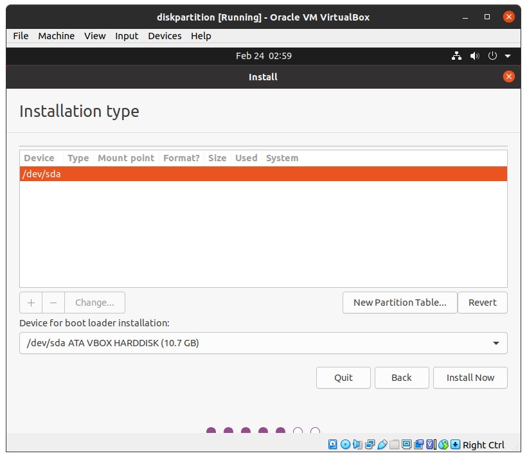527x458 pixels.
Task: Maximize the VirtualBox window
Action: [487, 17]
